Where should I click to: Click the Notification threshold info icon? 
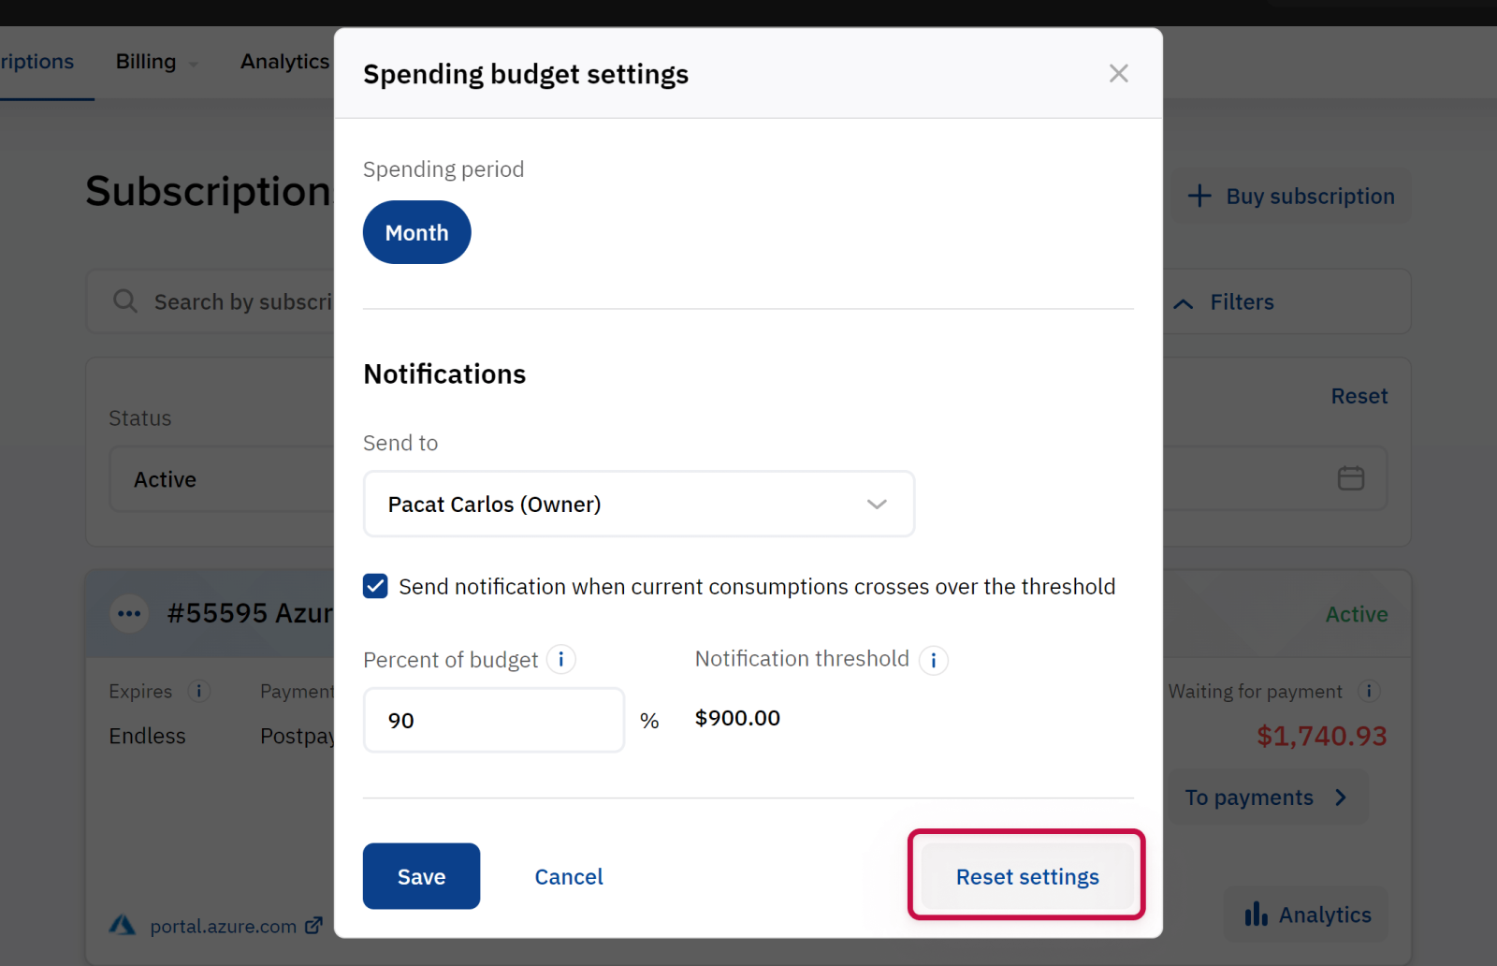tap(933, 660)
